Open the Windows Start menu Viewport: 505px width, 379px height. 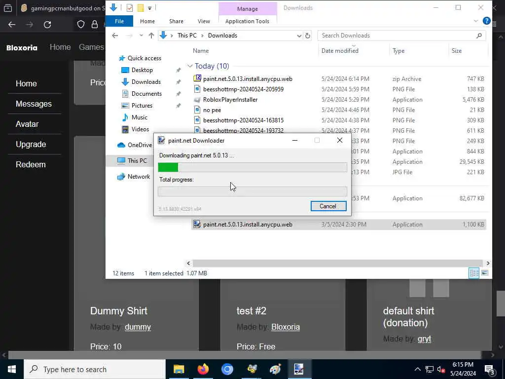point(12,369)
